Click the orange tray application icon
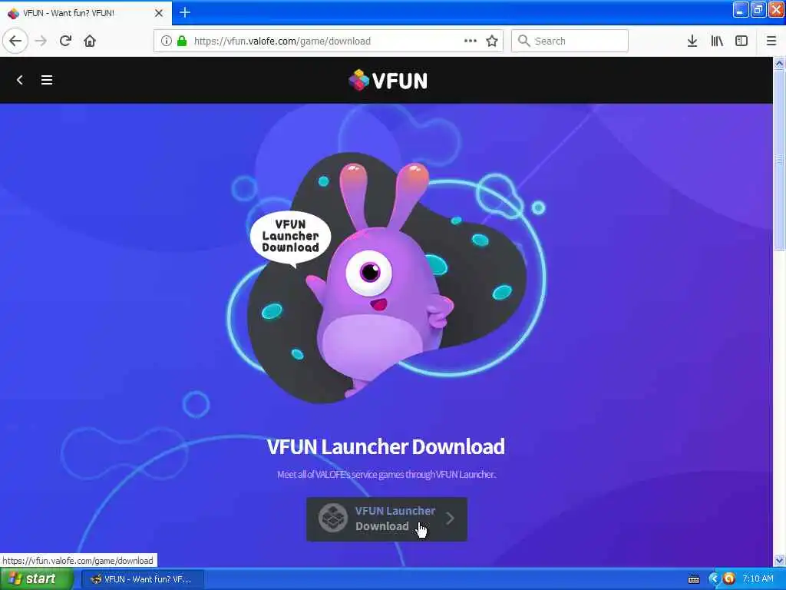Screen dimensions: 786x590 click(x=729, y=579)
